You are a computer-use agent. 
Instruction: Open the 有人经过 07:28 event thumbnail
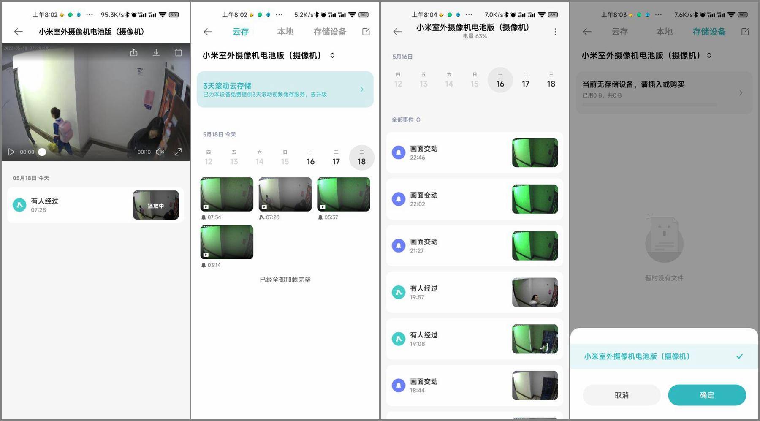[155, 205]
